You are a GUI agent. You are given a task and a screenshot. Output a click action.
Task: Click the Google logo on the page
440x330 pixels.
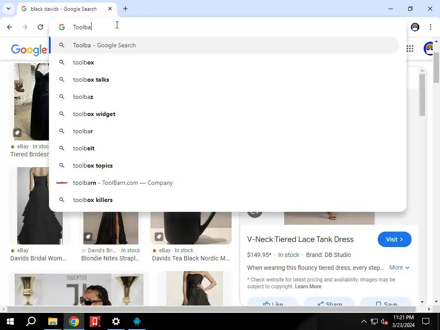(x=29, y=50)
